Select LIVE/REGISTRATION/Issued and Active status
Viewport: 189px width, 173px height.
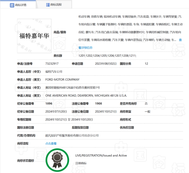click(x=101, y=156)
